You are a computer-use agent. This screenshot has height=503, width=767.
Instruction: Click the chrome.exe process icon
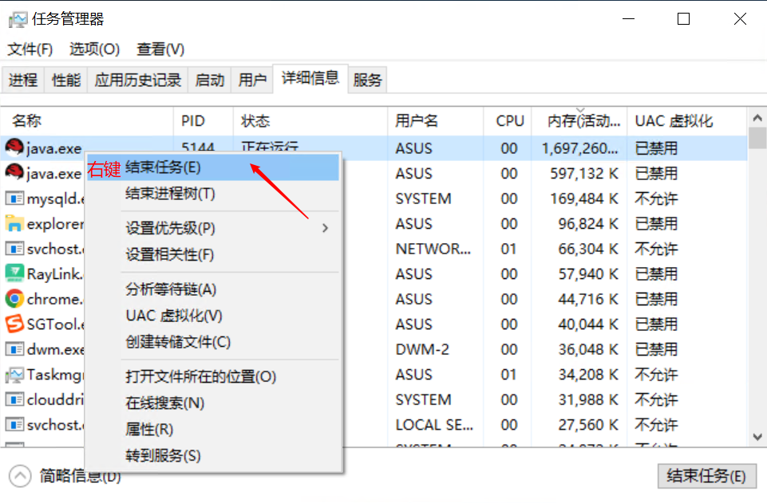point(14,299)
